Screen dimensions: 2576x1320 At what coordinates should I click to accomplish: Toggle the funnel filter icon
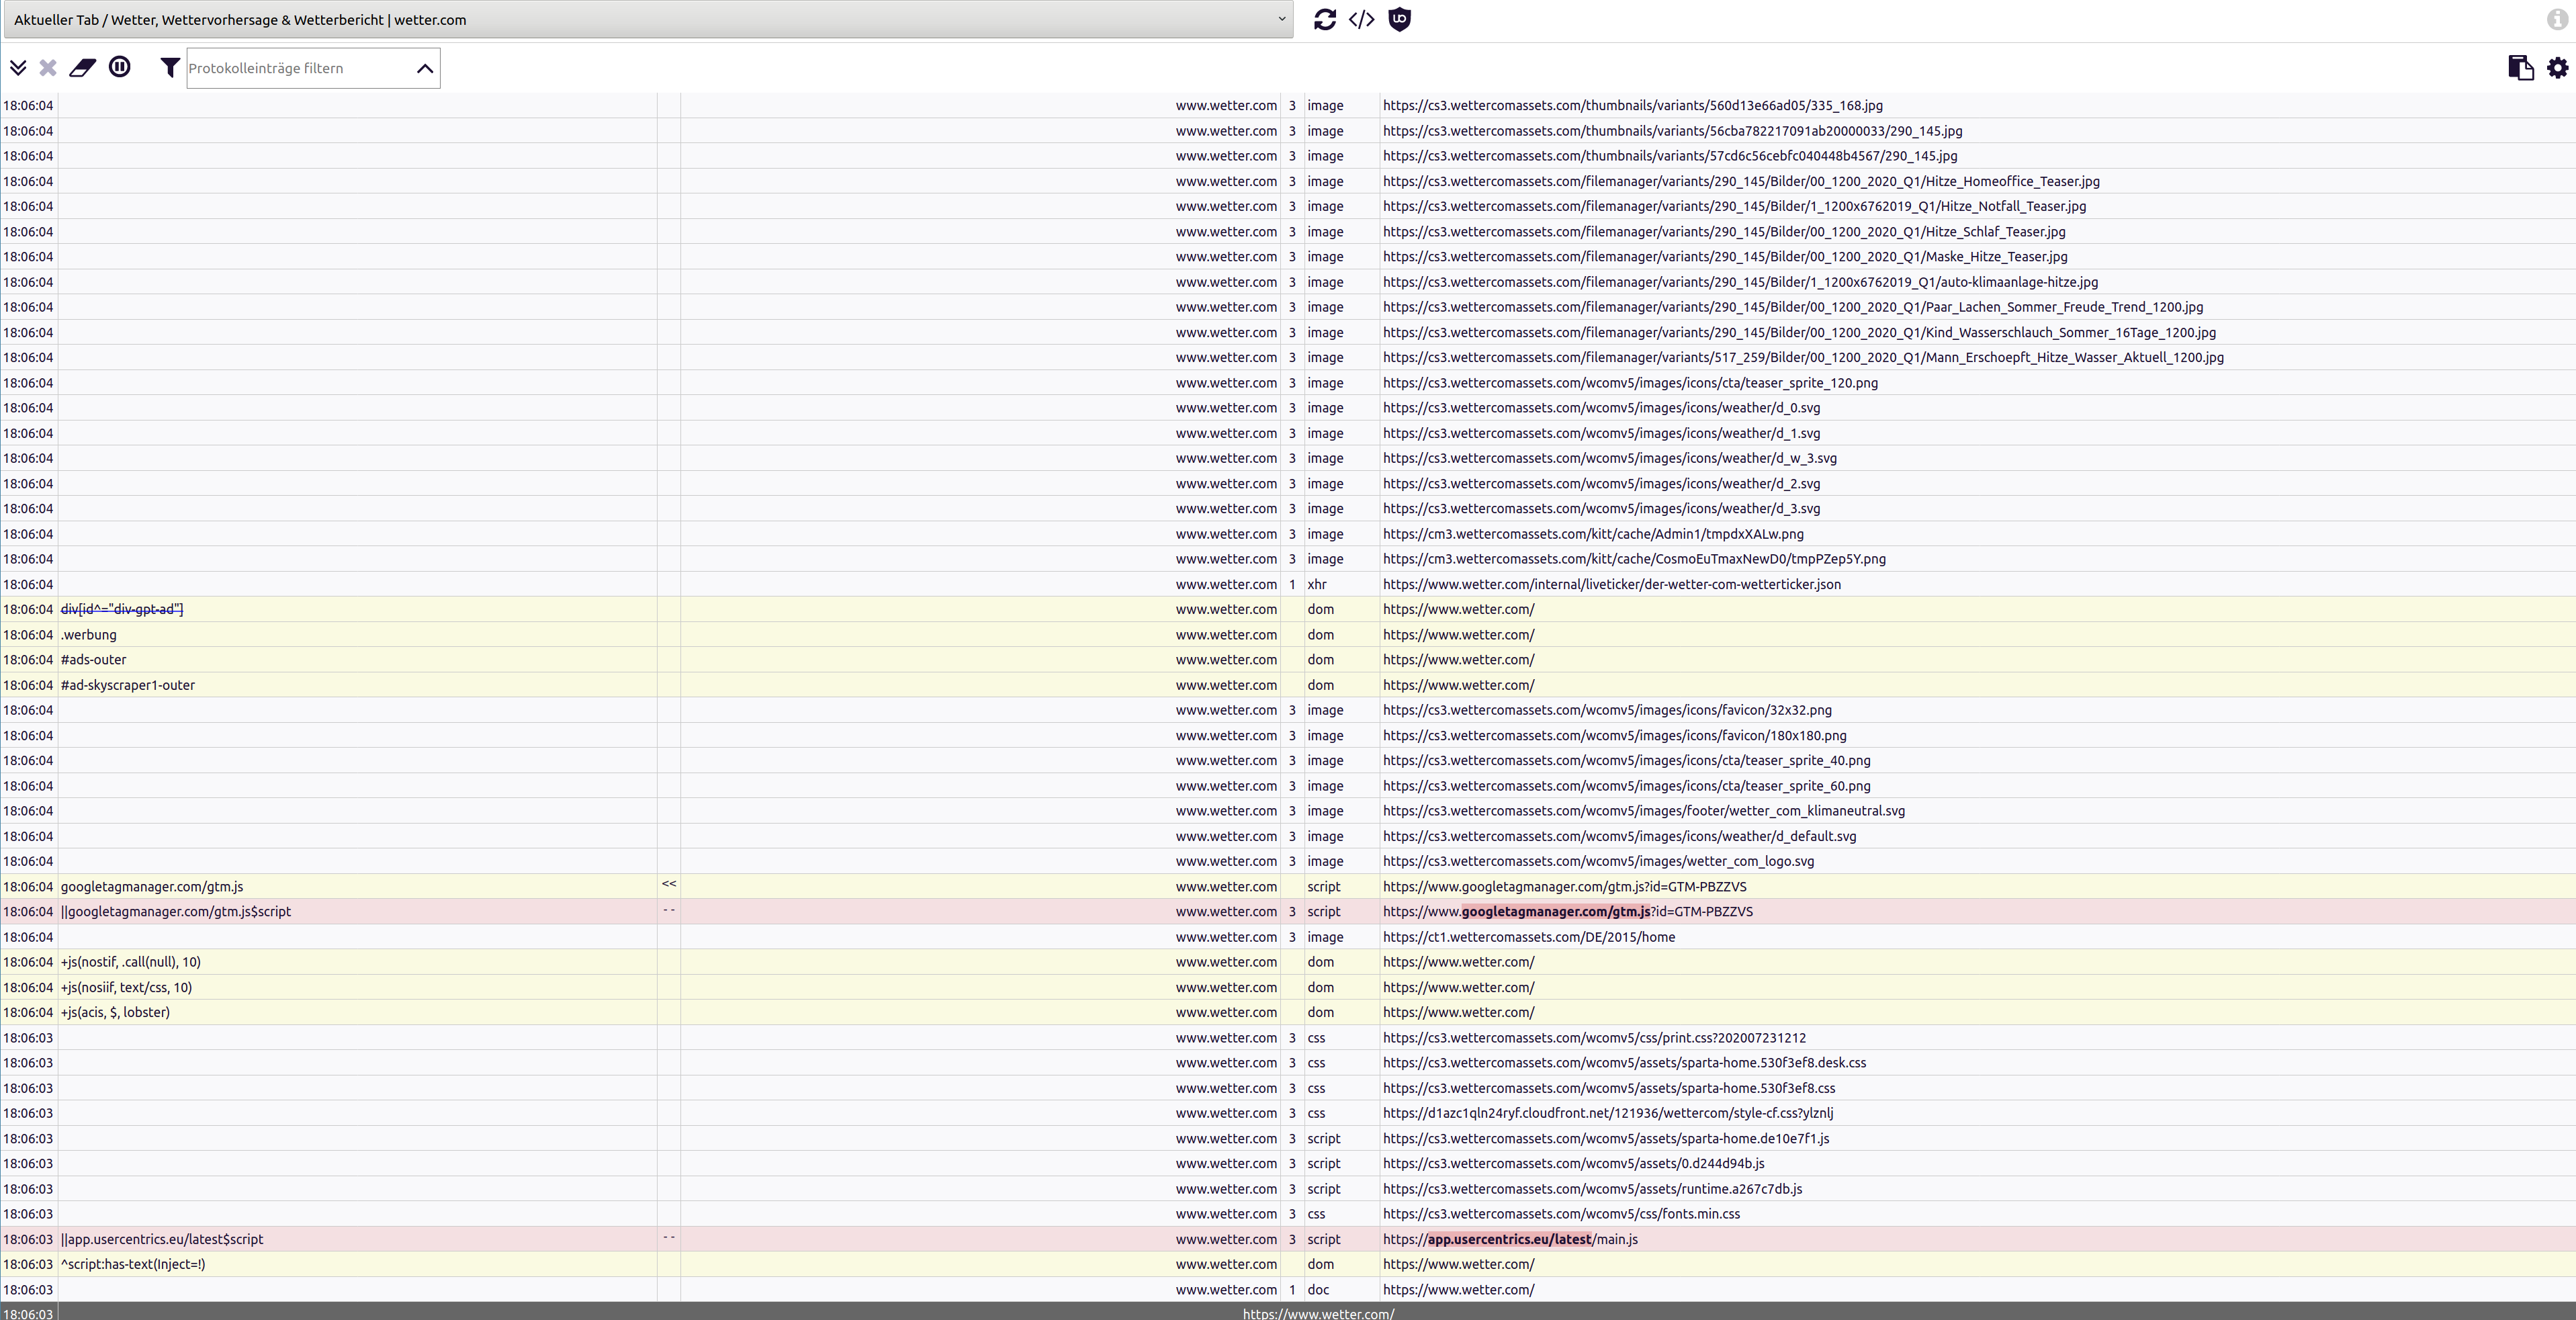tap(170, 68)
